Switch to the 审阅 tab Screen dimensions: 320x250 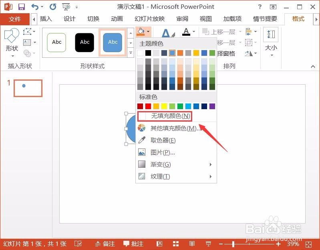(182, 19)
